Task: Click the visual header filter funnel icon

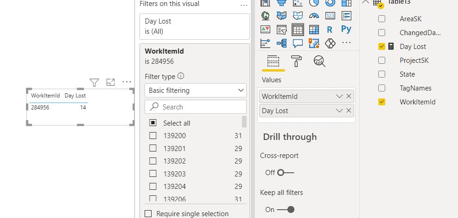Action: (94, 83)
